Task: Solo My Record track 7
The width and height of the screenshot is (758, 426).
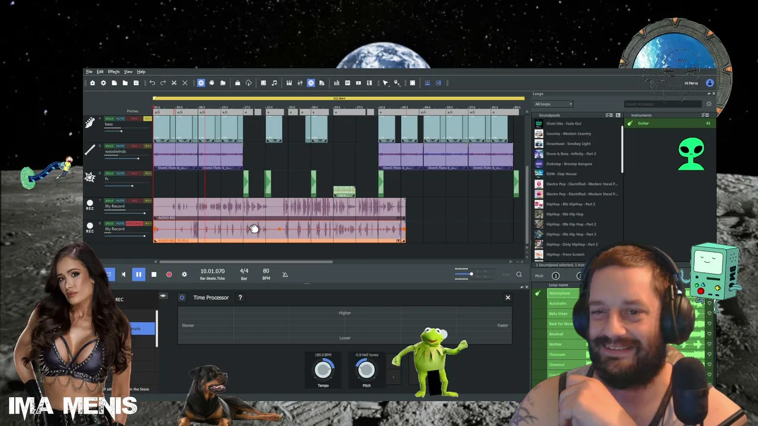Action: click(x=109, y=201)
